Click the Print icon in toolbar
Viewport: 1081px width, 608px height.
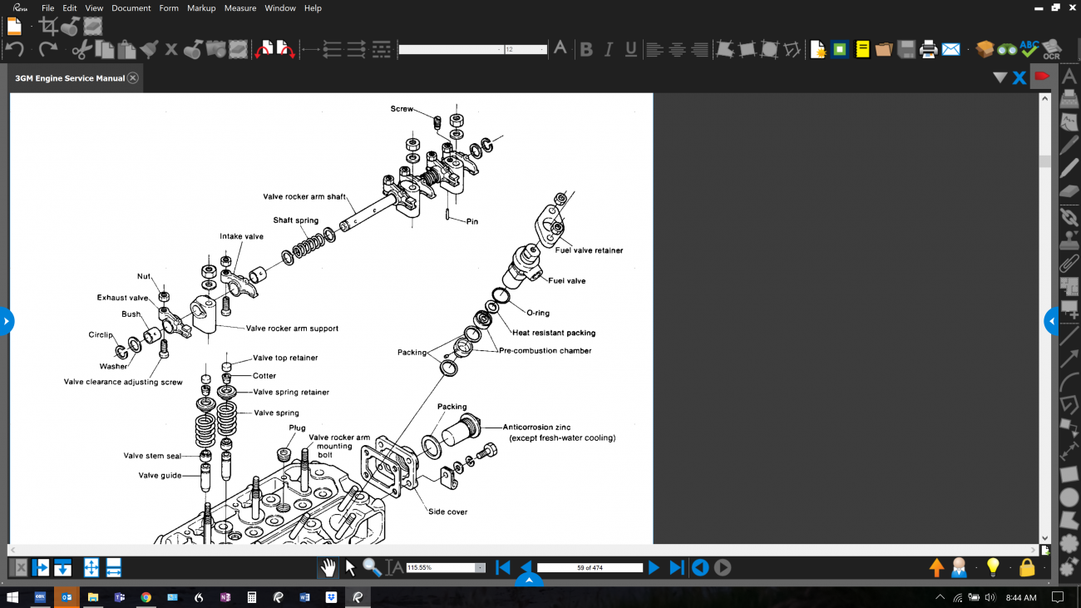(929, 49)
